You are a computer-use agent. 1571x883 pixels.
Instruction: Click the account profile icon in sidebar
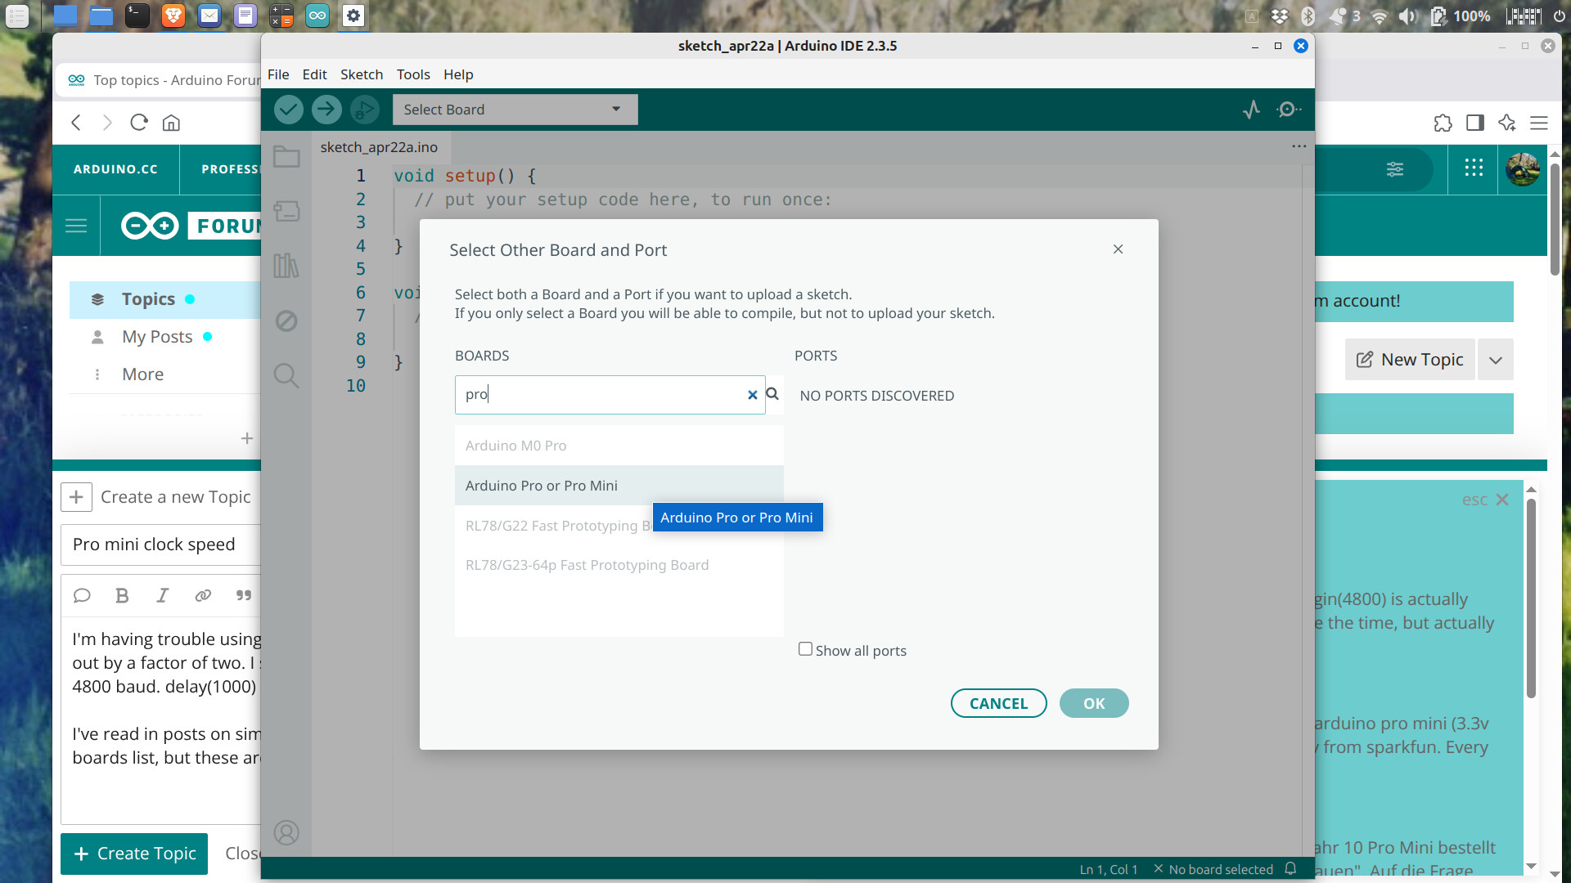click(x=286, y=832)
